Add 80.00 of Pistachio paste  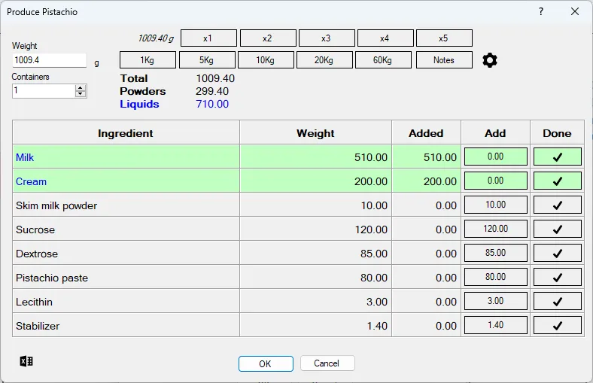(x=495, y=277)
